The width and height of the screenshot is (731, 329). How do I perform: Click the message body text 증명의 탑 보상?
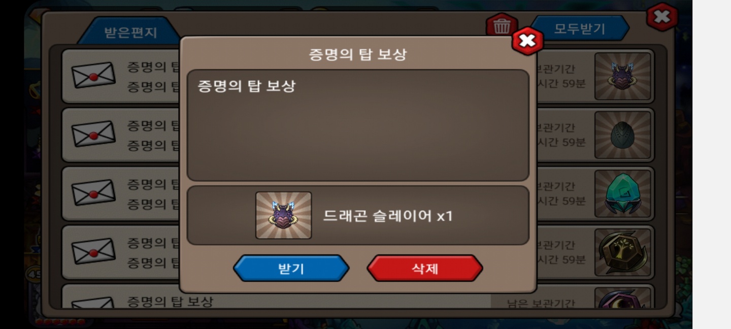point(246,85)
